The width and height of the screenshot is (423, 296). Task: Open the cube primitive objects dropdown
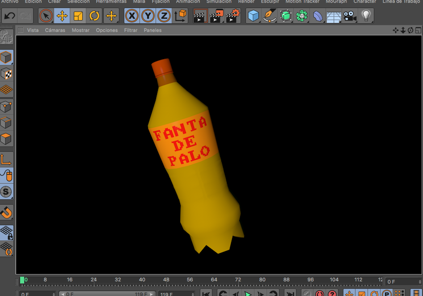254,17
